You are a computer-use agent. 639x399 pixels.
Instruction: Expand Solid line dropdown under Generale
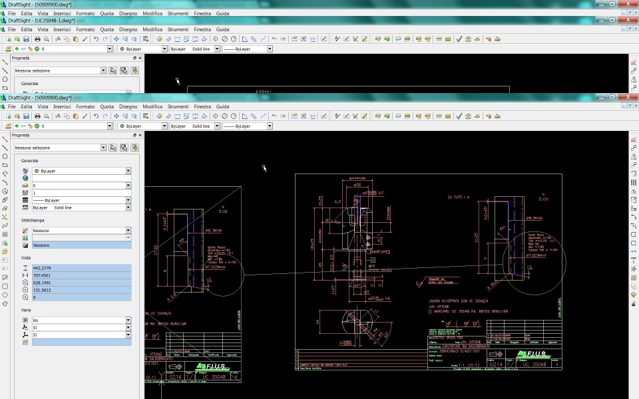(128, 207)
